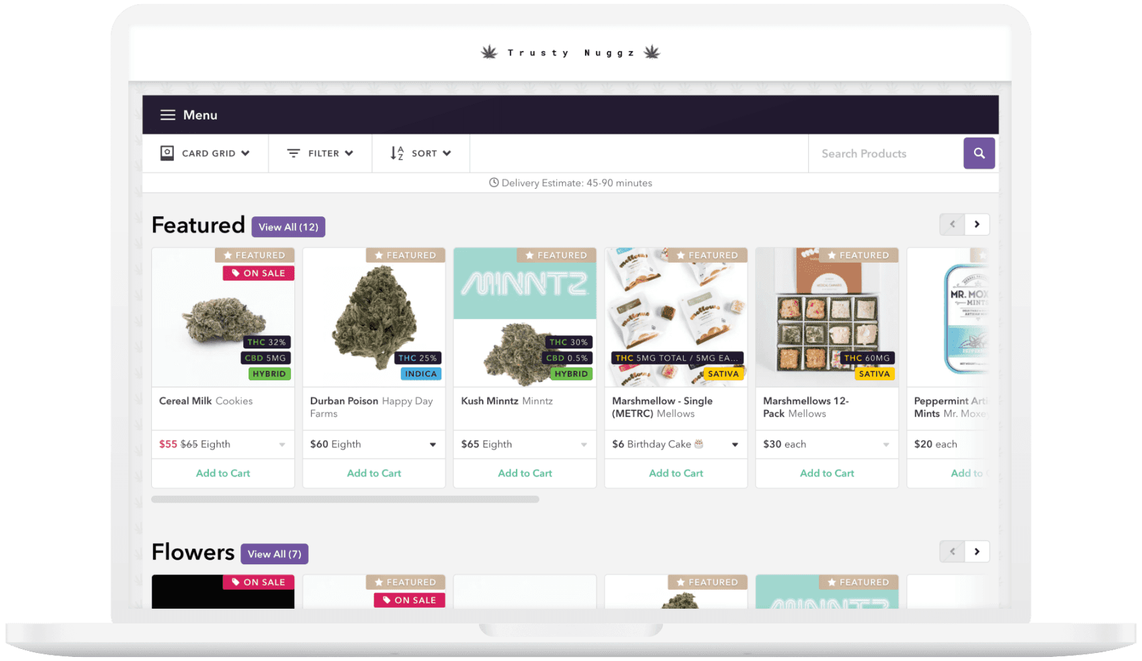Open the hamburger Menu icon

tap(167, 115)
